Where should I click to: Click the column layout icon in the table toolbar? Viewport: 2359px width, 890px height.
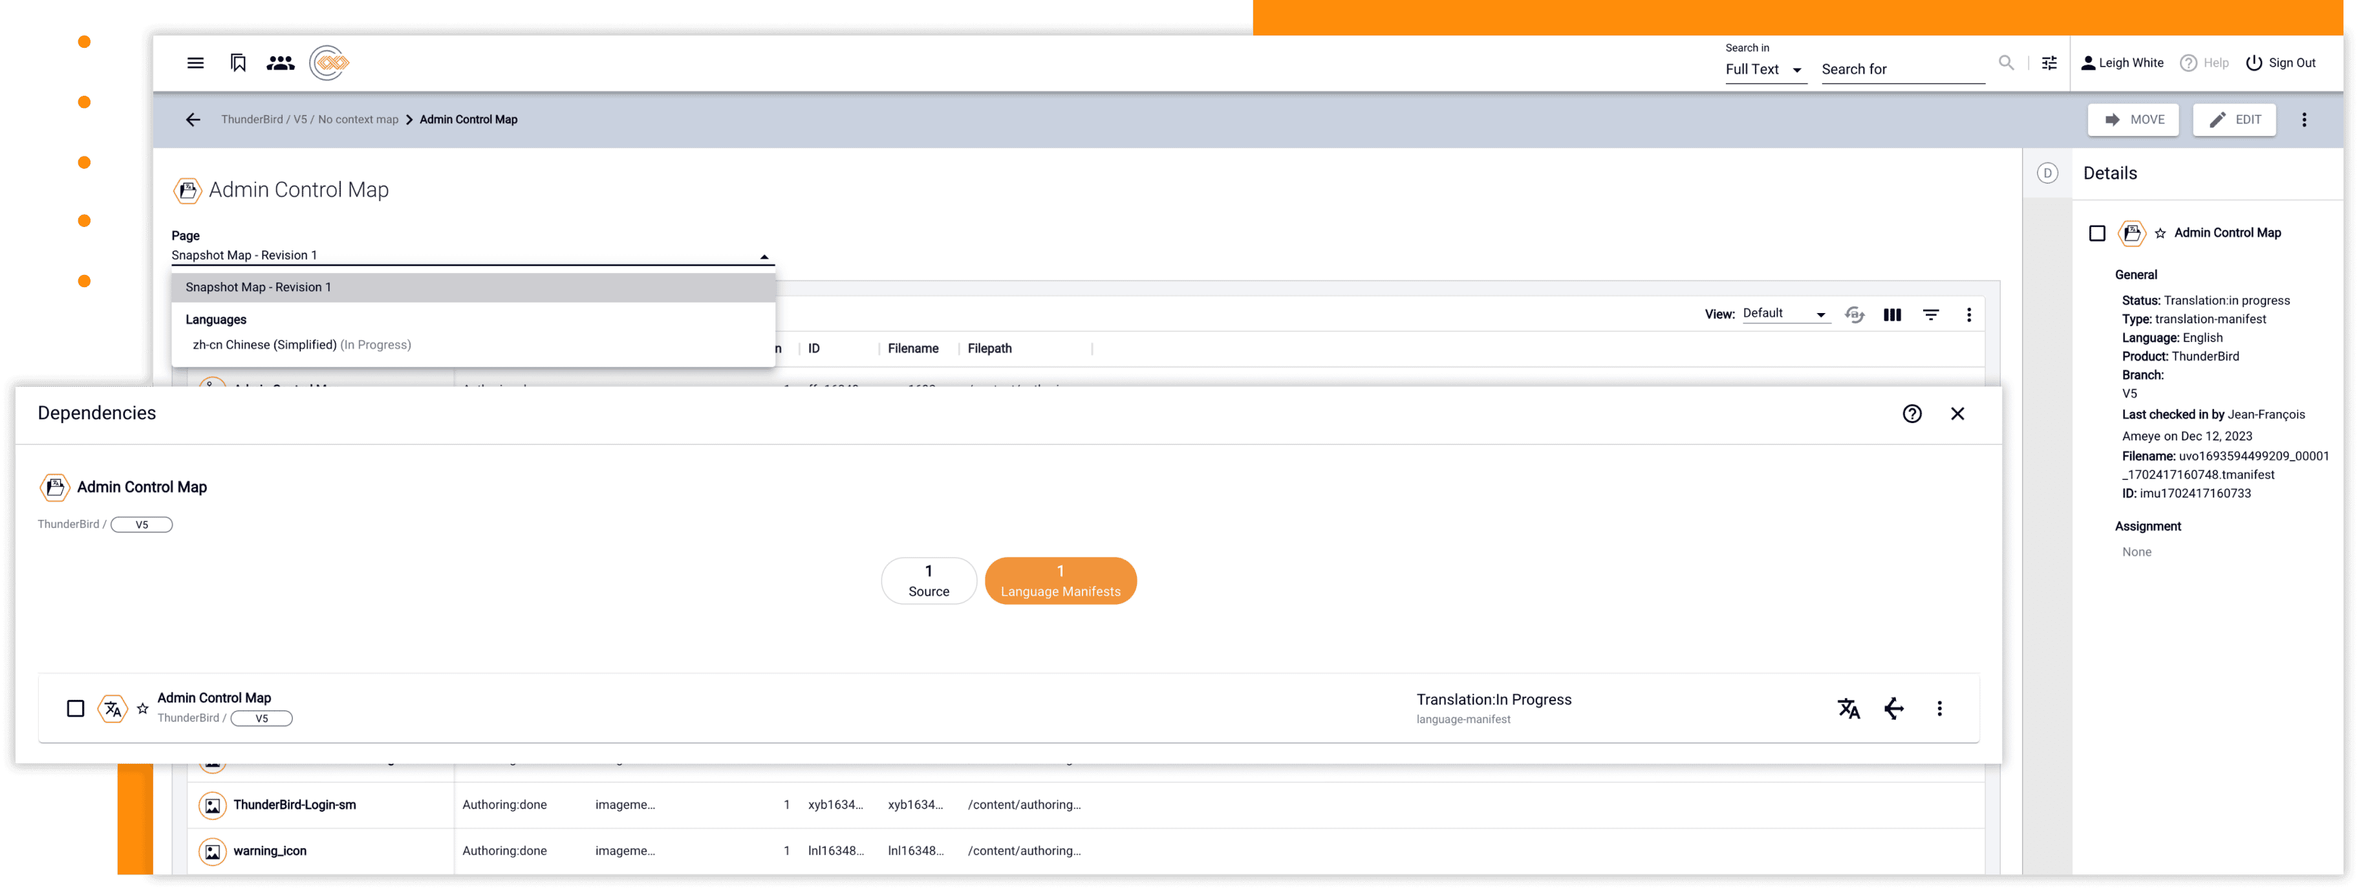[1892, 314]
